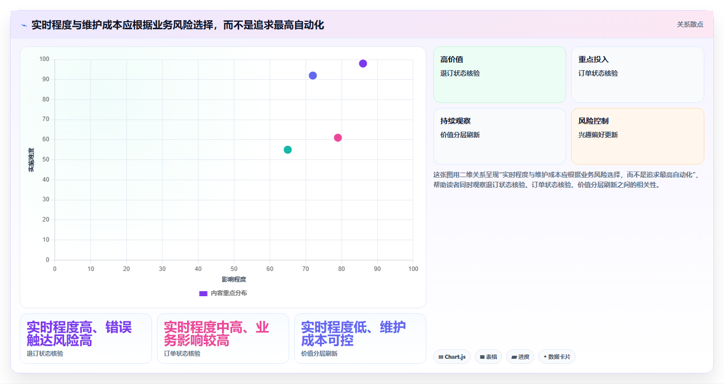Open the 风险控制 card
The image size is (724, 384).
coord(637,136)
